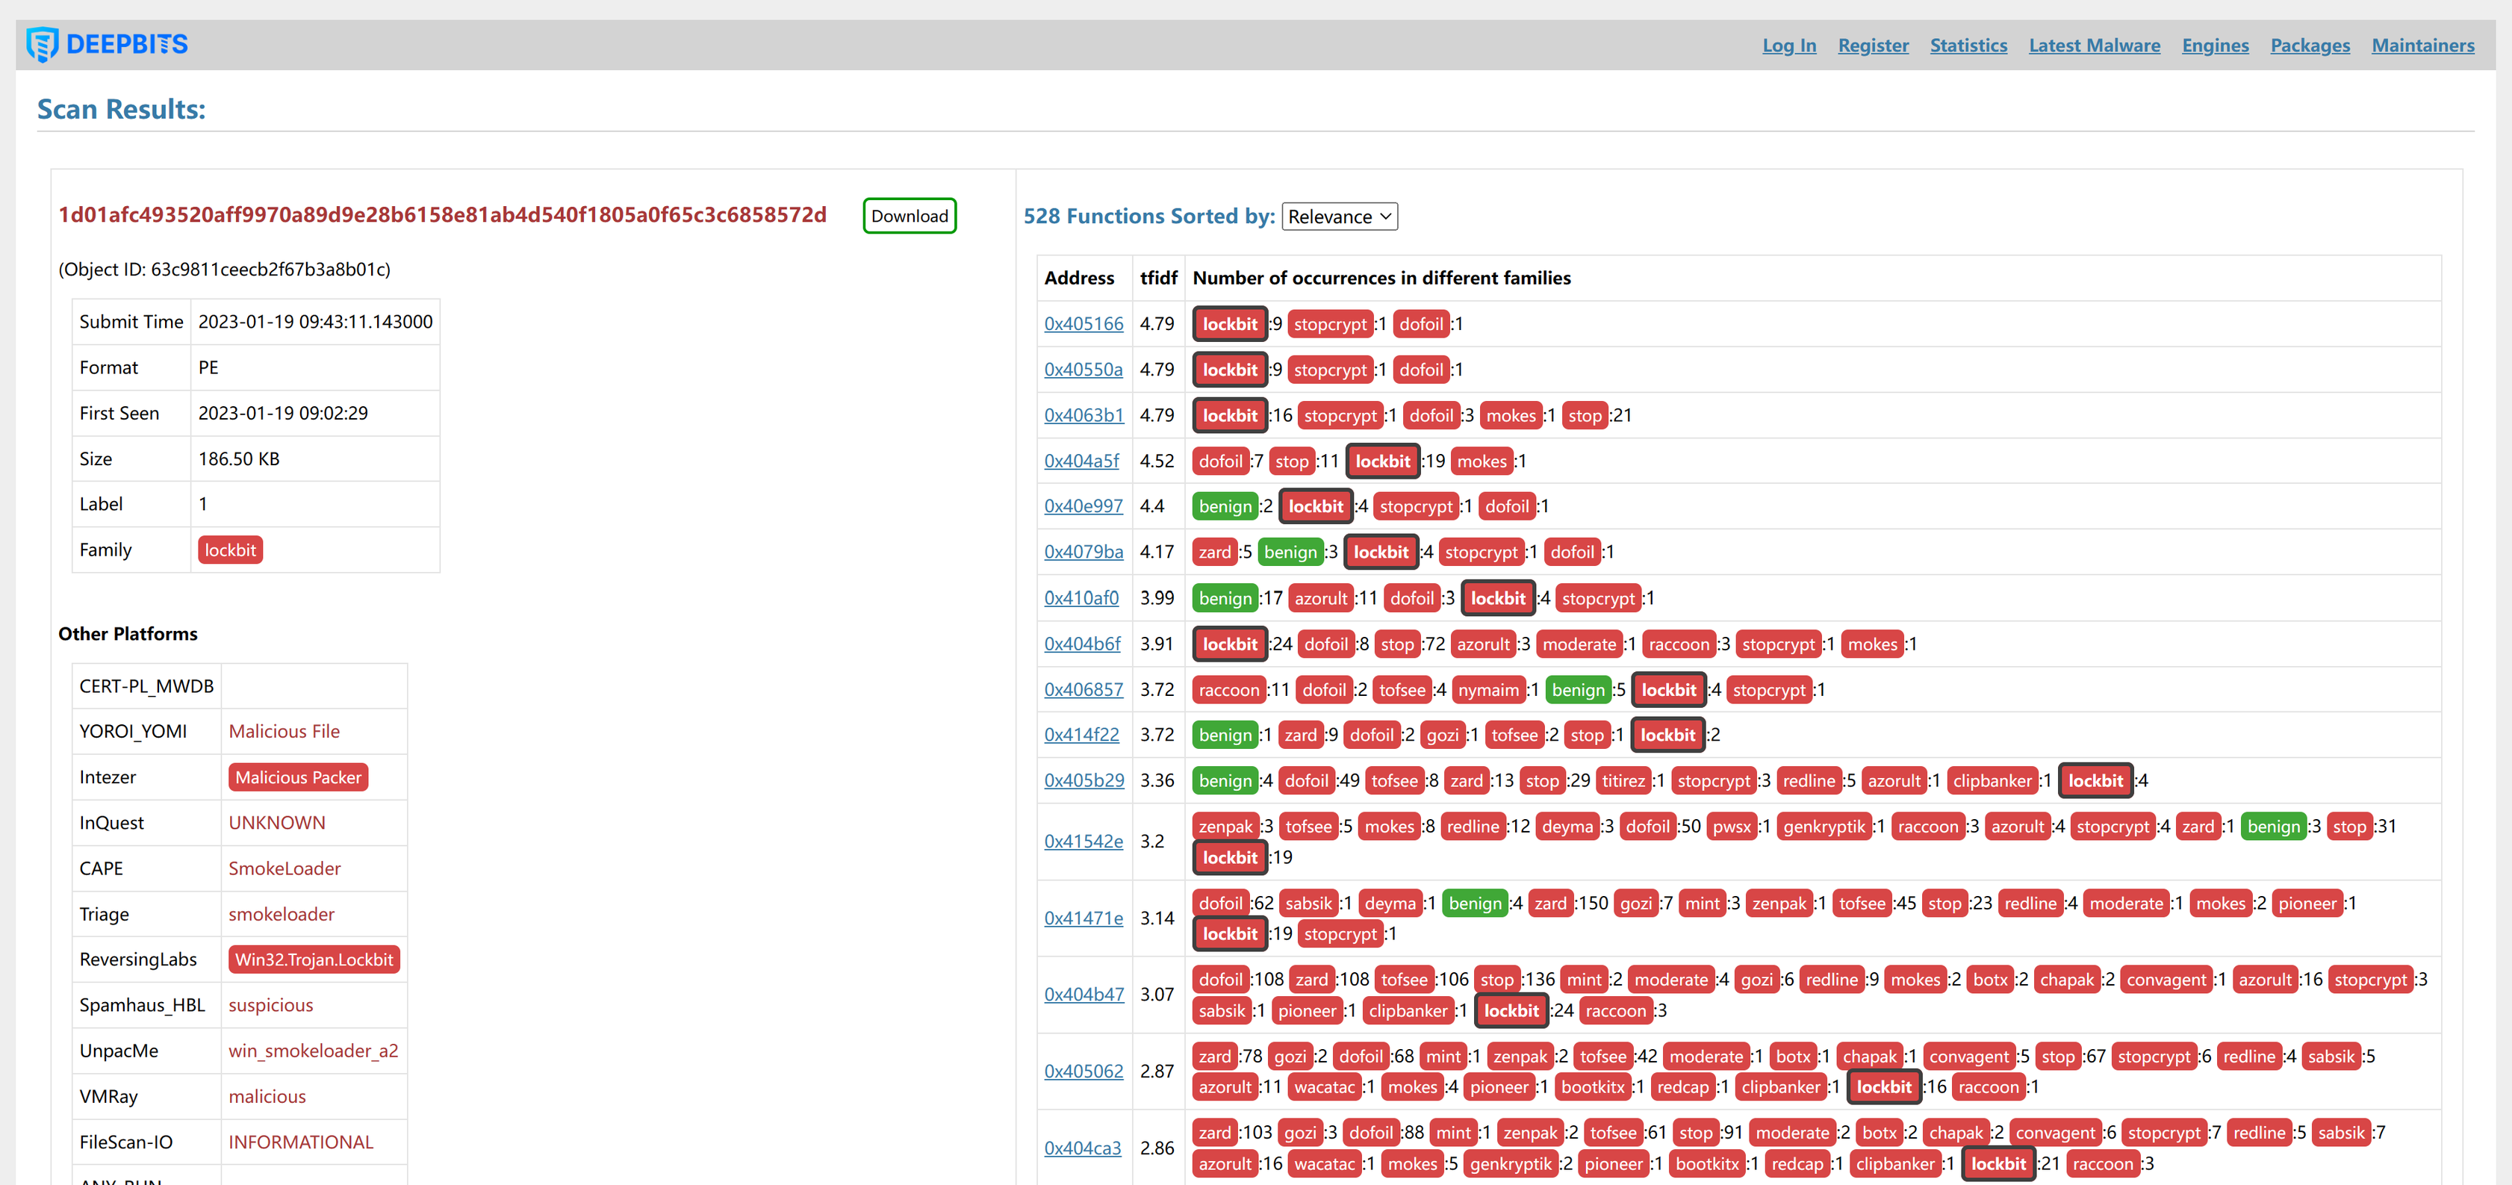This screenshot has height=1185, width=2512.
Task: Click the zard tag in row 0x4079ba
Action: [x=1215, y=552]
